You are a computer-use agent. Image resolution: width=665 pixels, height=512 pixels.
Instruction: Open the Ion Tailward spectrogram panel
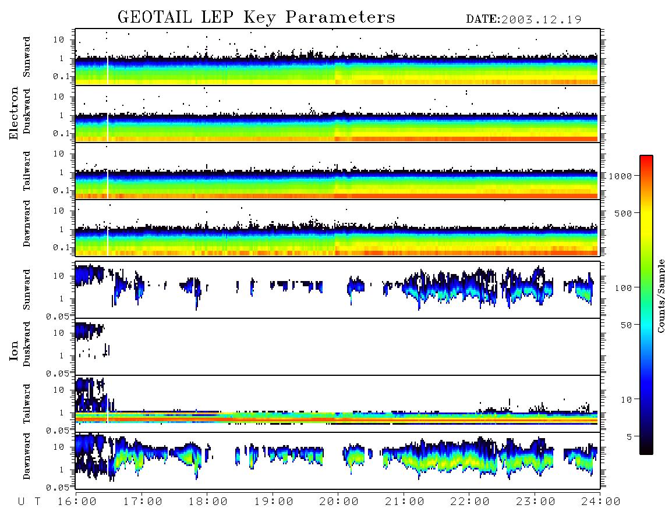tap(338, 404)
